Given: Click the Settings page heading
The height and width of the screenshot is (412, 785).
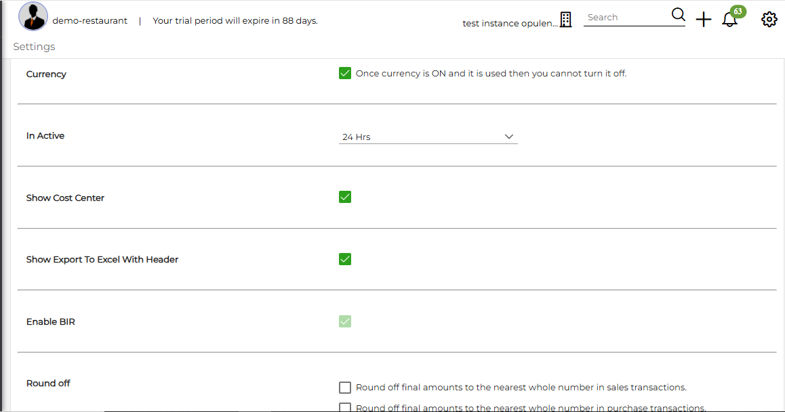Looking at the screenshot, I should (34, 47).
